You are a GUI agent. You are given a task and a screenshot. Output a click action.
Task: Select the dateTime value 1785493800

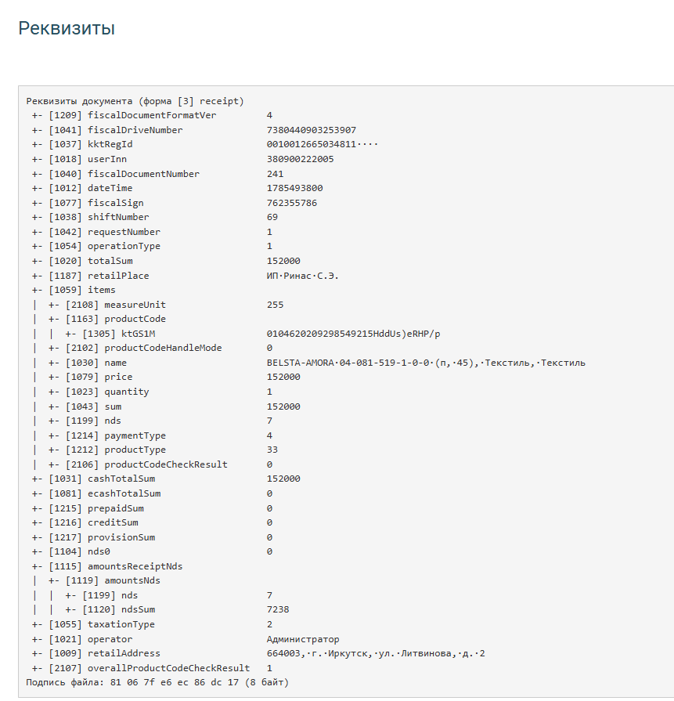[x=295, y=188]
